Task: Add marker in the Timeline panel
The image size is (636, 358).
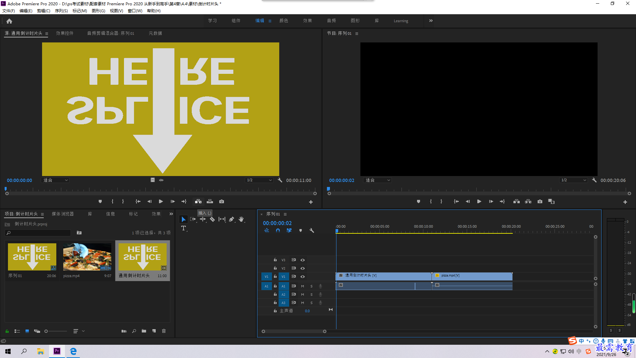Action: [300, 230]
